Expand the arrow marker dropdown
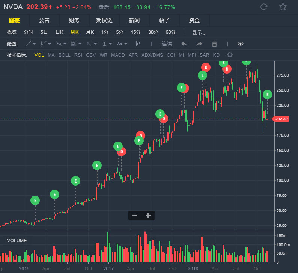The width and height of the screenshot is (298, 273). click(x=95, y=44)
